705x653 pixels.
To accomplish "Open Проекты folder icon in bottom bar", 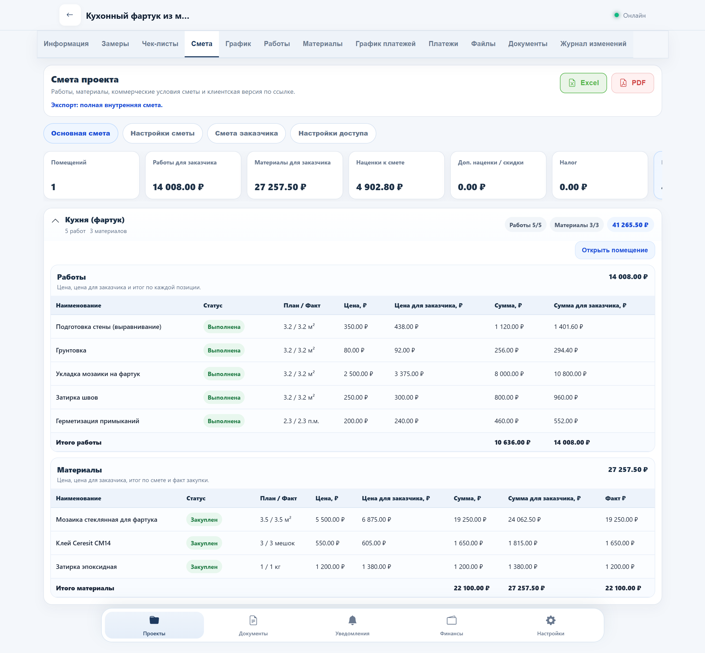I will pyautogui.click(x=154, y=620).
